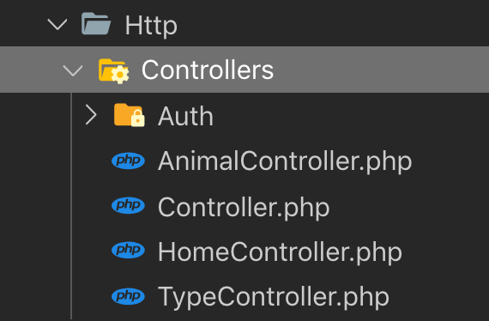Click the PHP icon beside AnimalController.php
This screenshot has width=489, height=321.
click(128, 160)
